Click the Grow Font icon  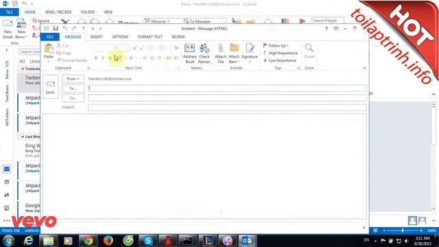pos(134,48)
